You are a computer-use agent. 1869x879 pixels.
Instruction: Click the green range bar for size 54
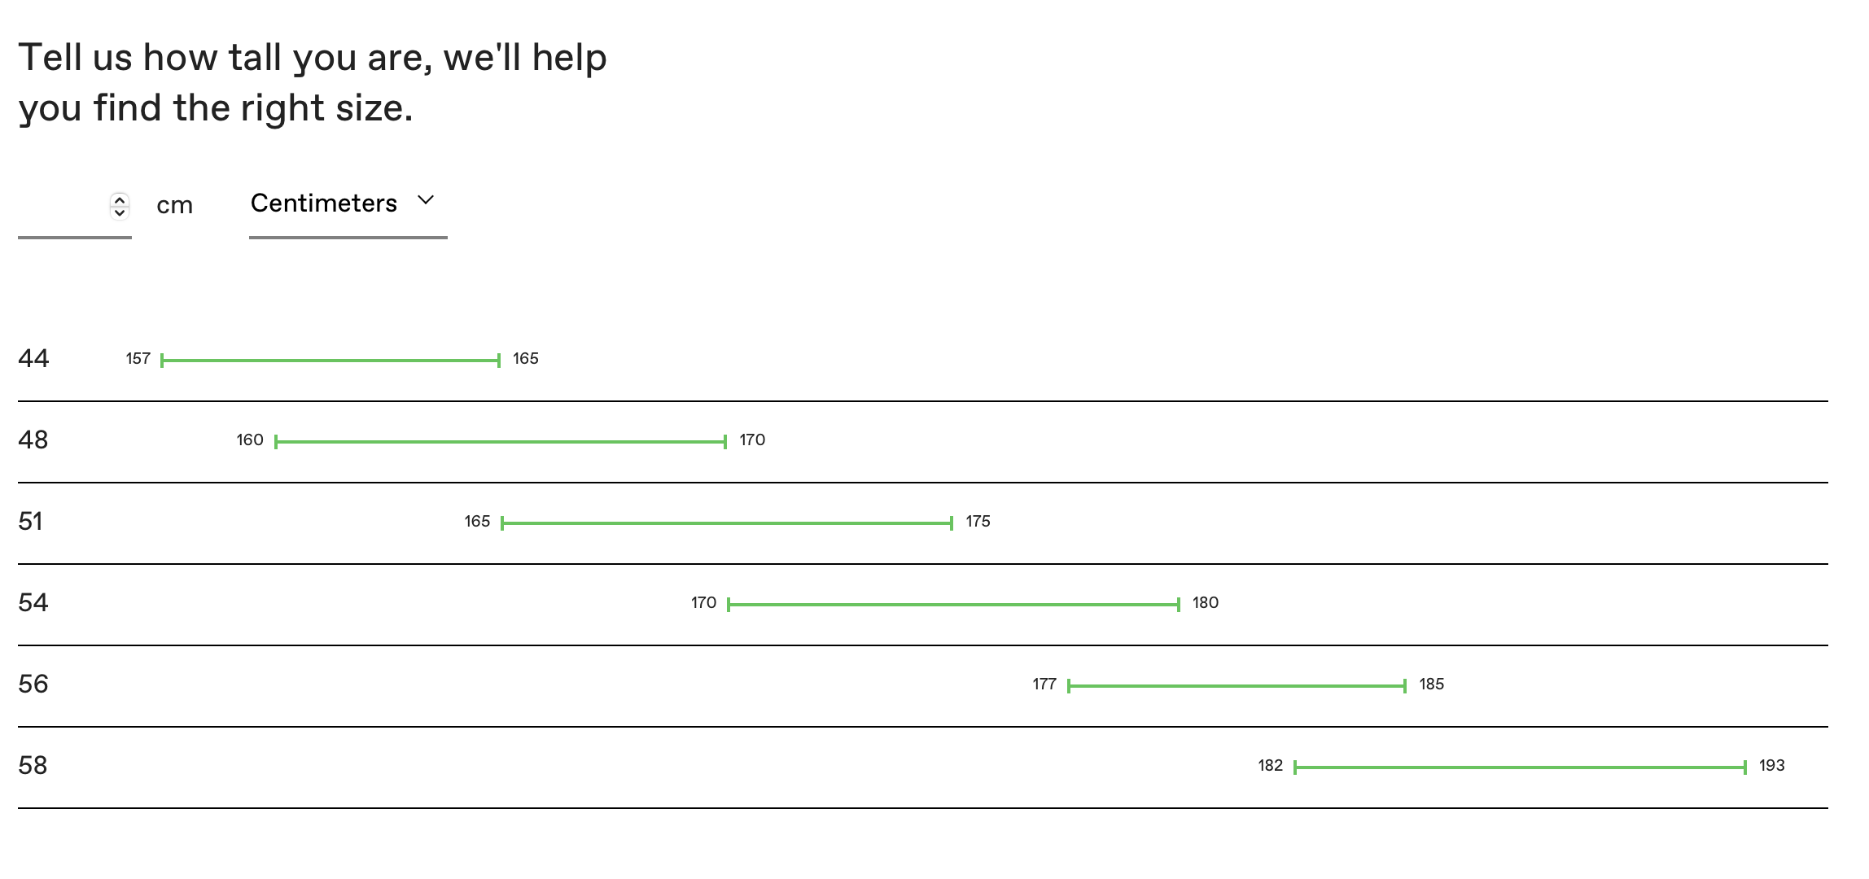coord(953,605)
